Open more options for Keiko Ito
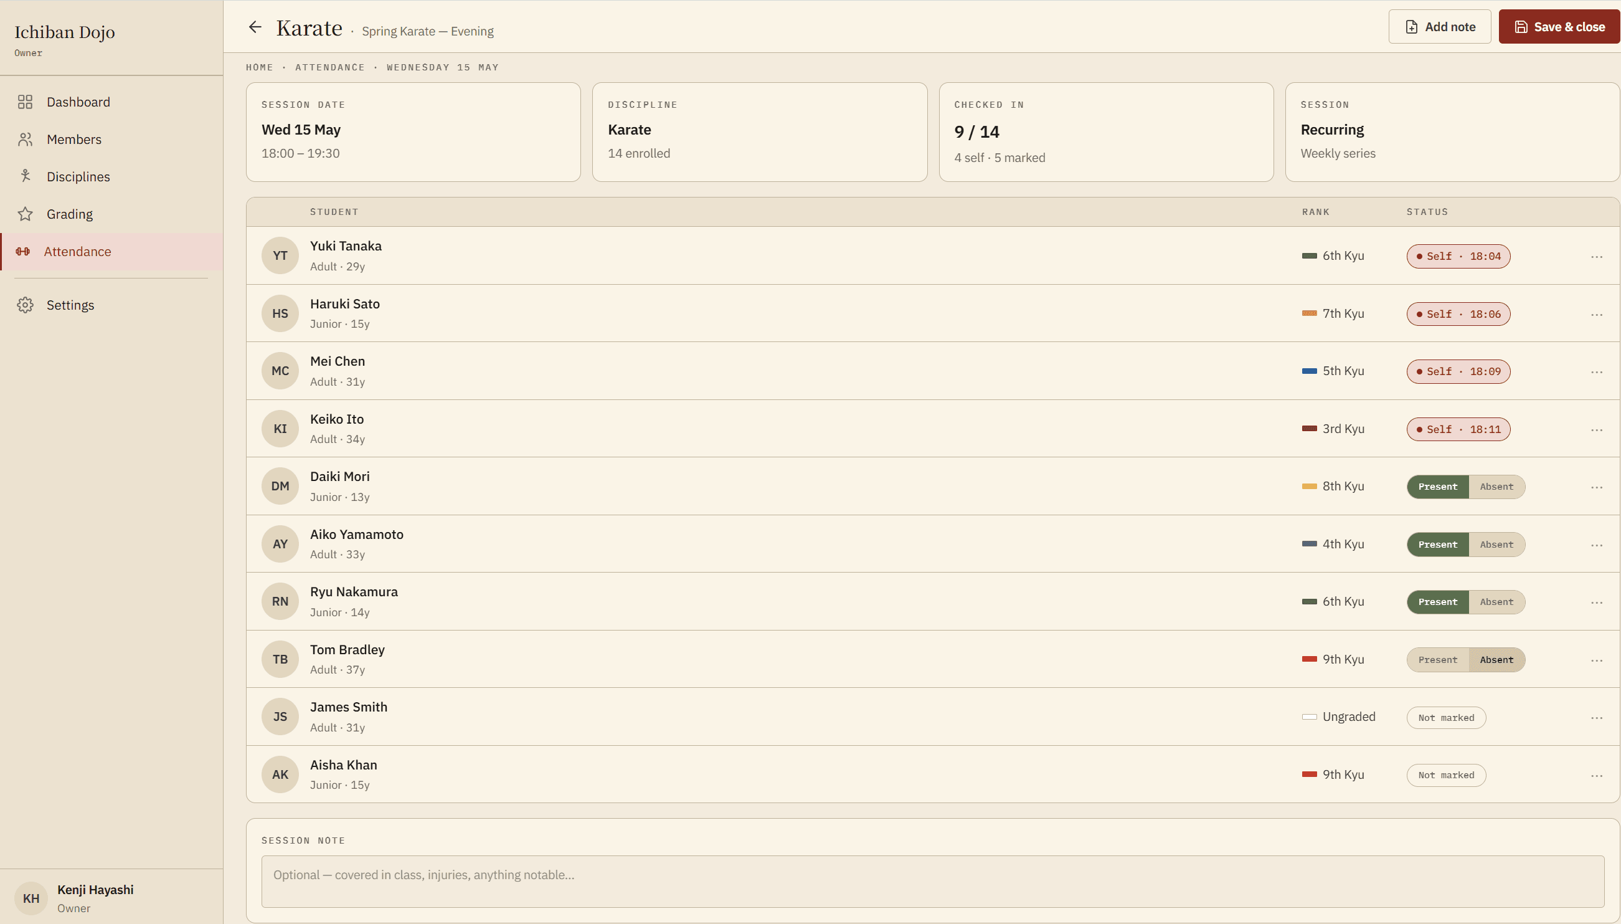 point(1596,430)
